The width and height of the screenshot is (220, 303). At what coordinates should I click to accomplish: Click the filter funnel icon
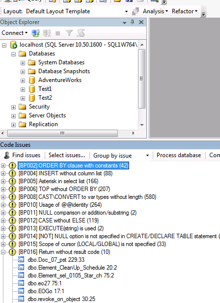(x=69, y=33)
